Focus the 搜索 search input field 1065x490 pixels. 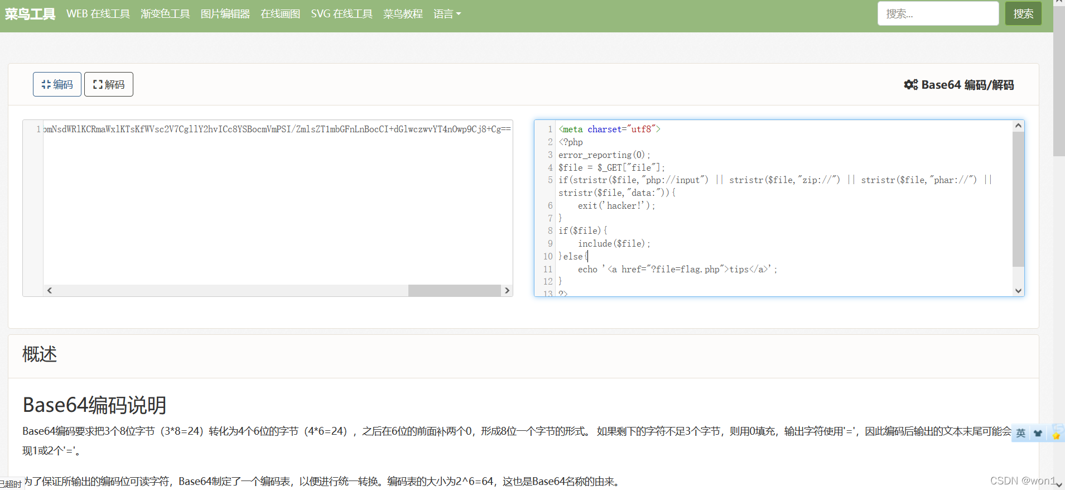click(x=938, y=13)
